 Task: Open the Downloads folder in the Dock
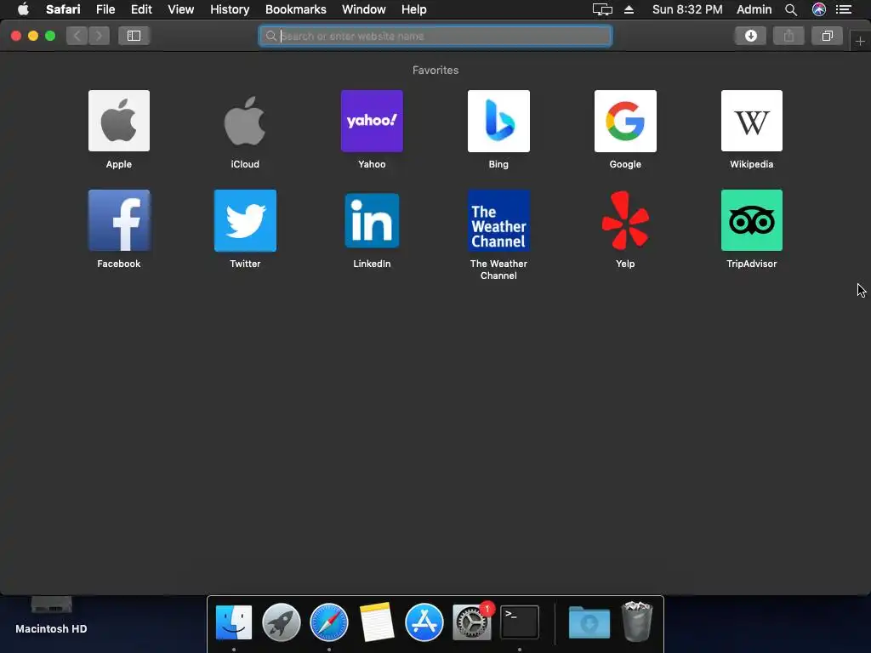pos(589,622)
